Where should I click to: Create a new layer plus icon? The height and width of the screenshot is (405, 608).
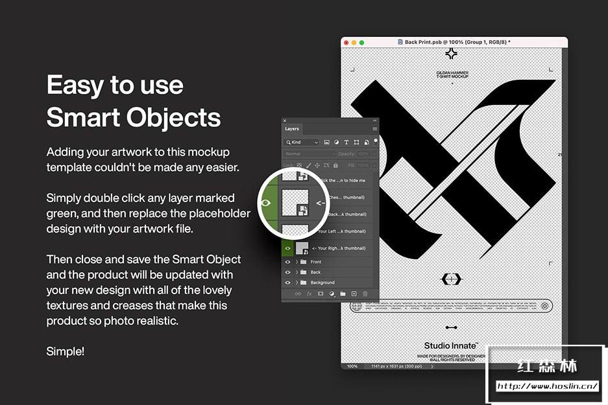click(354, 294)
